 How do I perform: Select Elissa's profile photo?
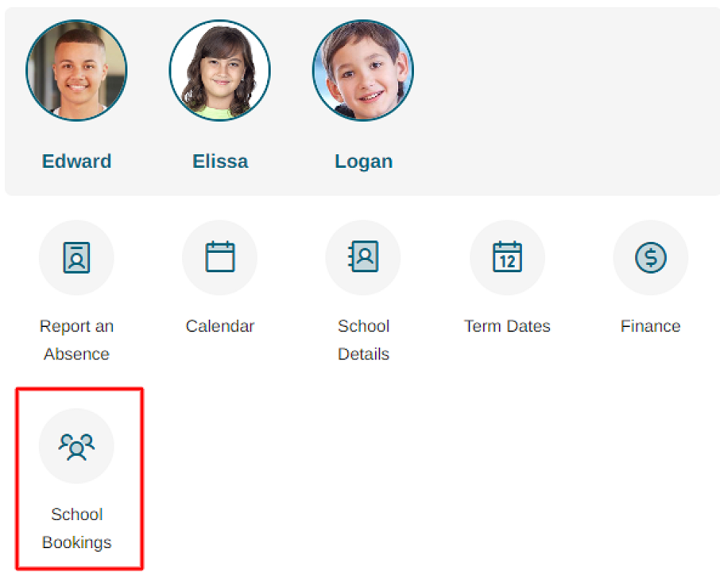(x=220, y=70)
